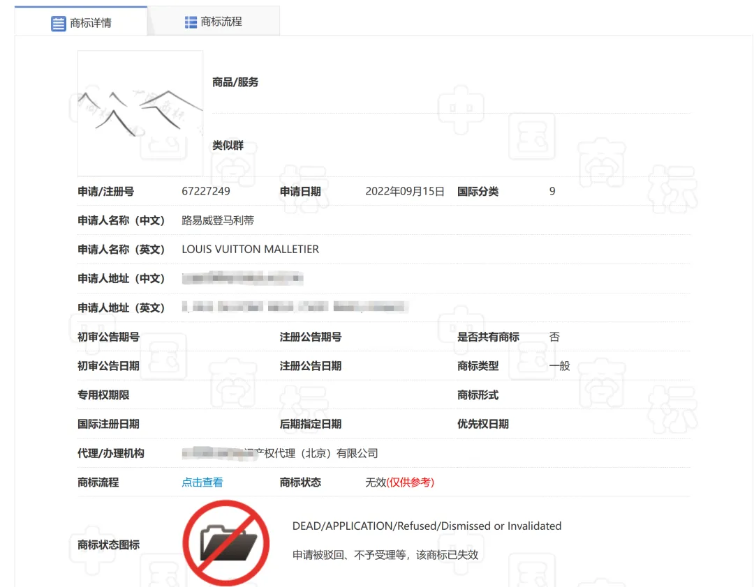Click the 代理/办理机构 label
This screenshot has height=587, width=754.
point(110,453)
